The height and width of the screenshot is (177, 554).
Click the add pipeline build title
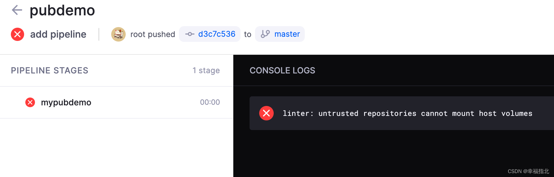58,34
